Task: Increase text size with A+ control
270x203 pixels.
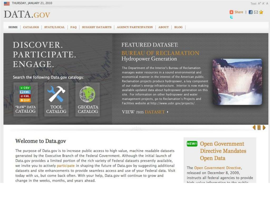Action: point(259,3)
